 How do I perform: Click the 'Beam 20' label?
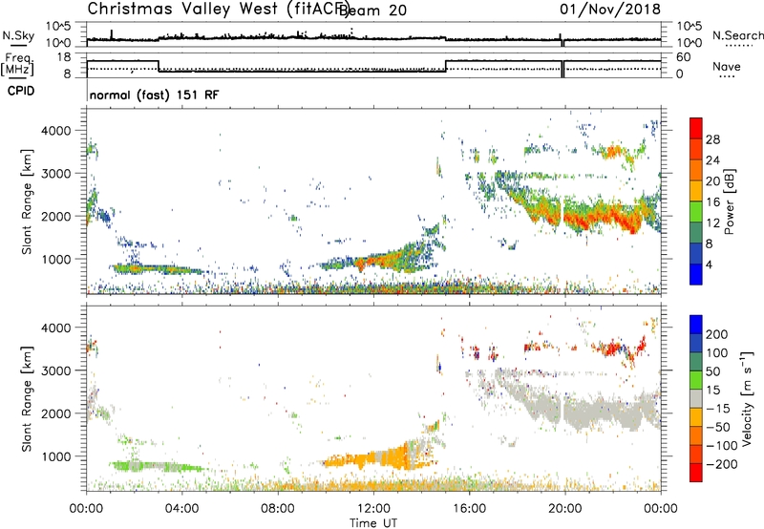point(372,10)
